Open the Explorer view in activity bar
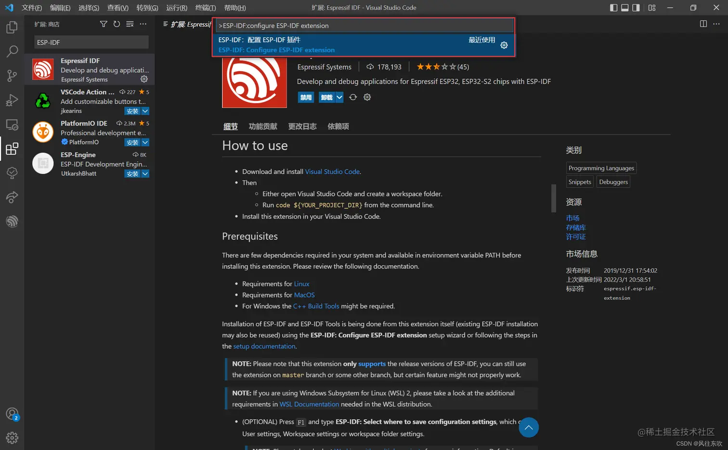 [12, 27]
